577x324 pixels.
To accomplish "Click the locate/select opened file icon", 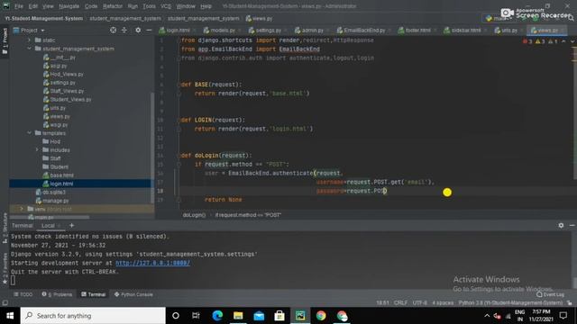I will click(x=113, y=30).
